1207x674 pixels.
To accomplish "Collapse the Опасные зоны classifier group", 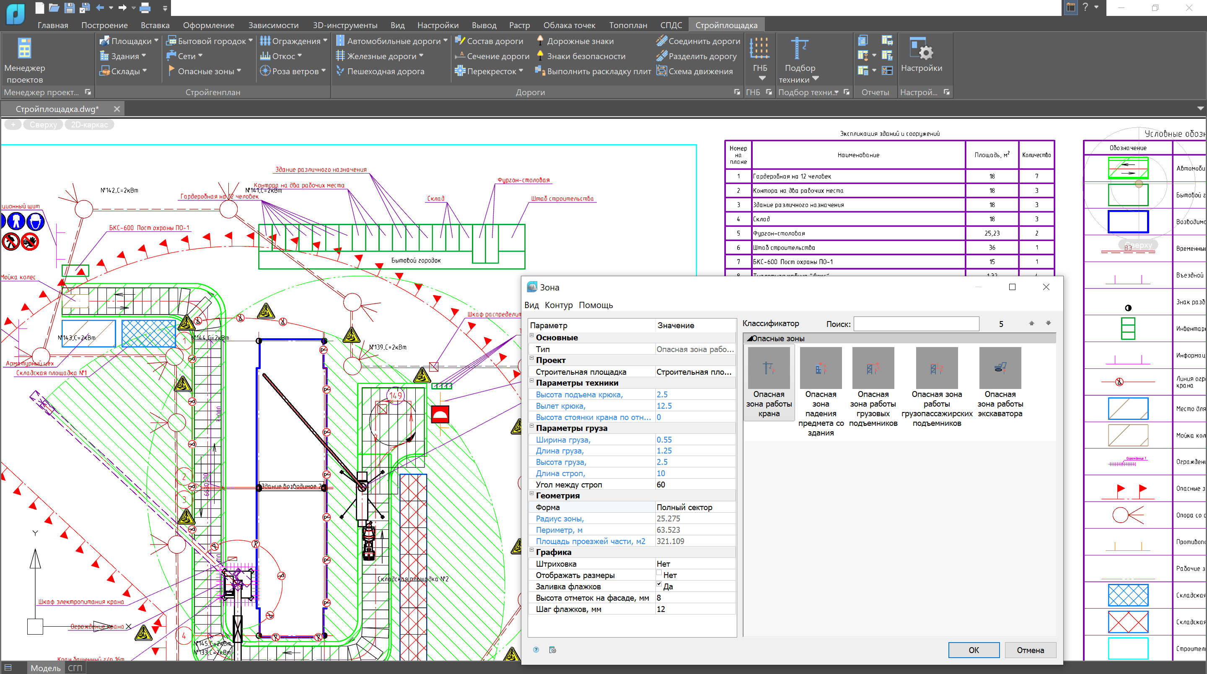I will click(x=750, y=338).
